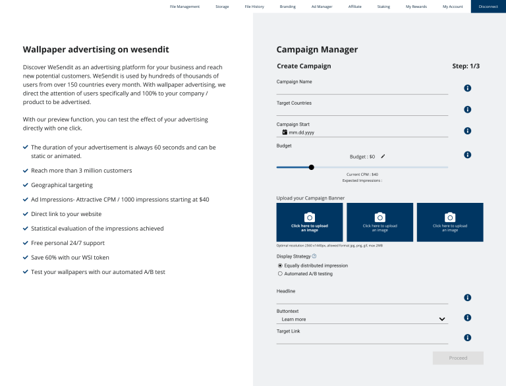Open File Management in top navigation

pos(184,7)
